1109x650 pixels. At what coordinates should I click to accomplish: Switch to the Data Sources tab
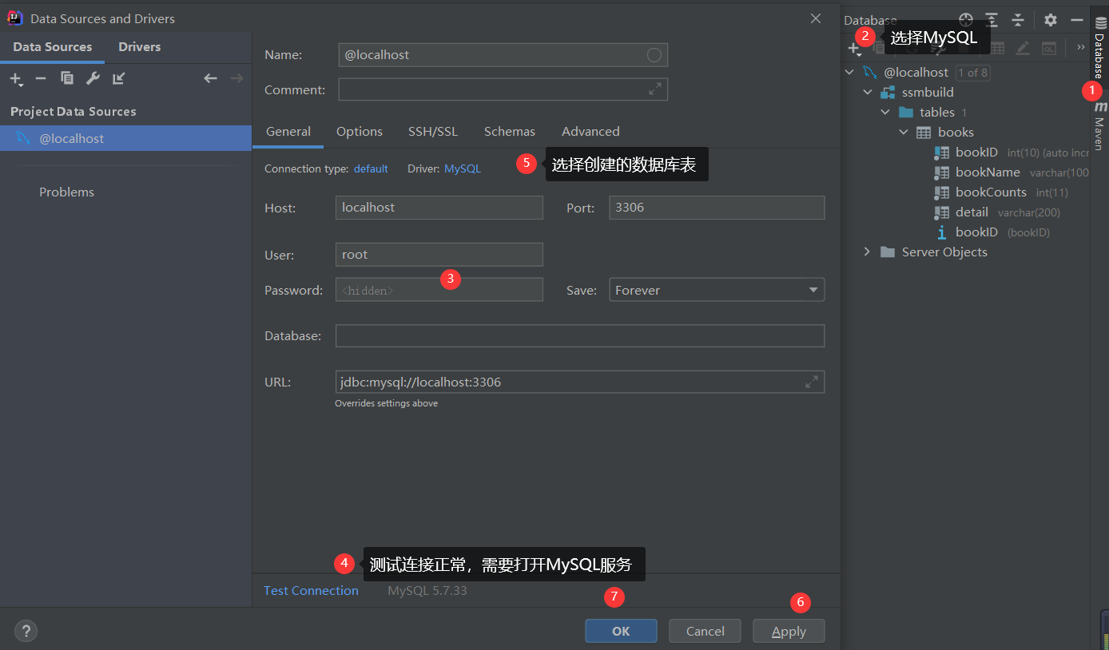53,47
